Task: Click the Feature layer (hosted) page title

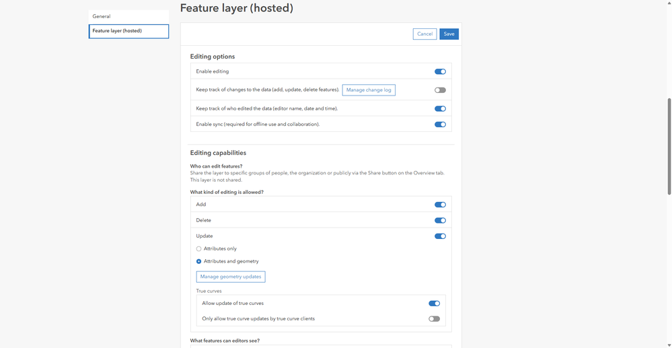Action: click(x=237, y=8)
